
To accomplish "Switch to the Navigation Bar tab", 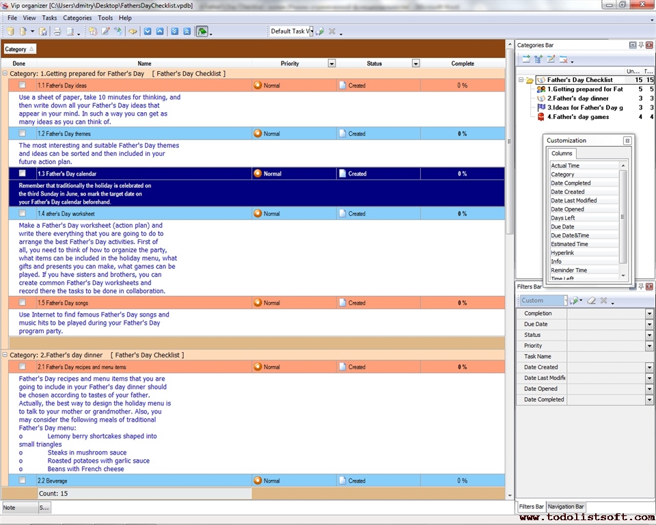I will click(x=566, y=507).
